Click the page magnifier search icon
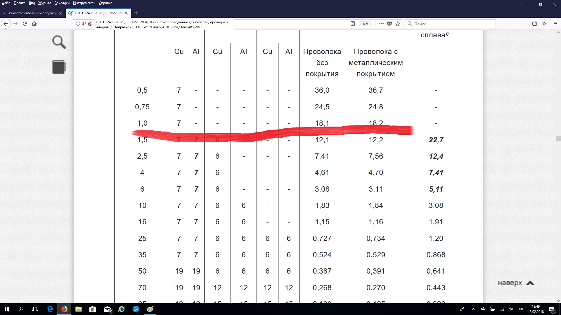 (59, 42)
